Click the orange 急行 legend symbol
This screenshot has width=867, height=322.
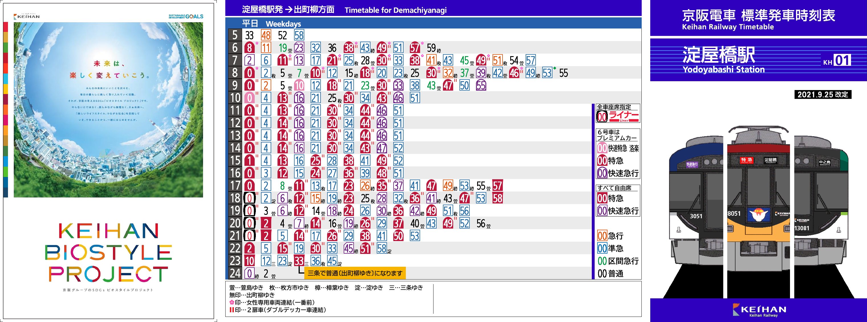(x=602, y=236)
